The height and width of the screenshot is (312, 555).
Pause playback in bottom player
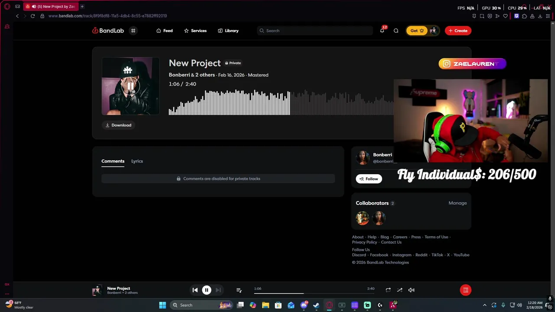point(207,290)
